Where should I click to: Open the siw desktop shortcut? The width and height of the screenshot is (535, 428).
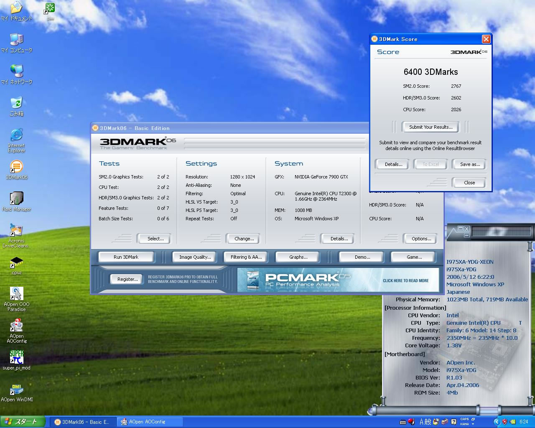tap(50, 11)
